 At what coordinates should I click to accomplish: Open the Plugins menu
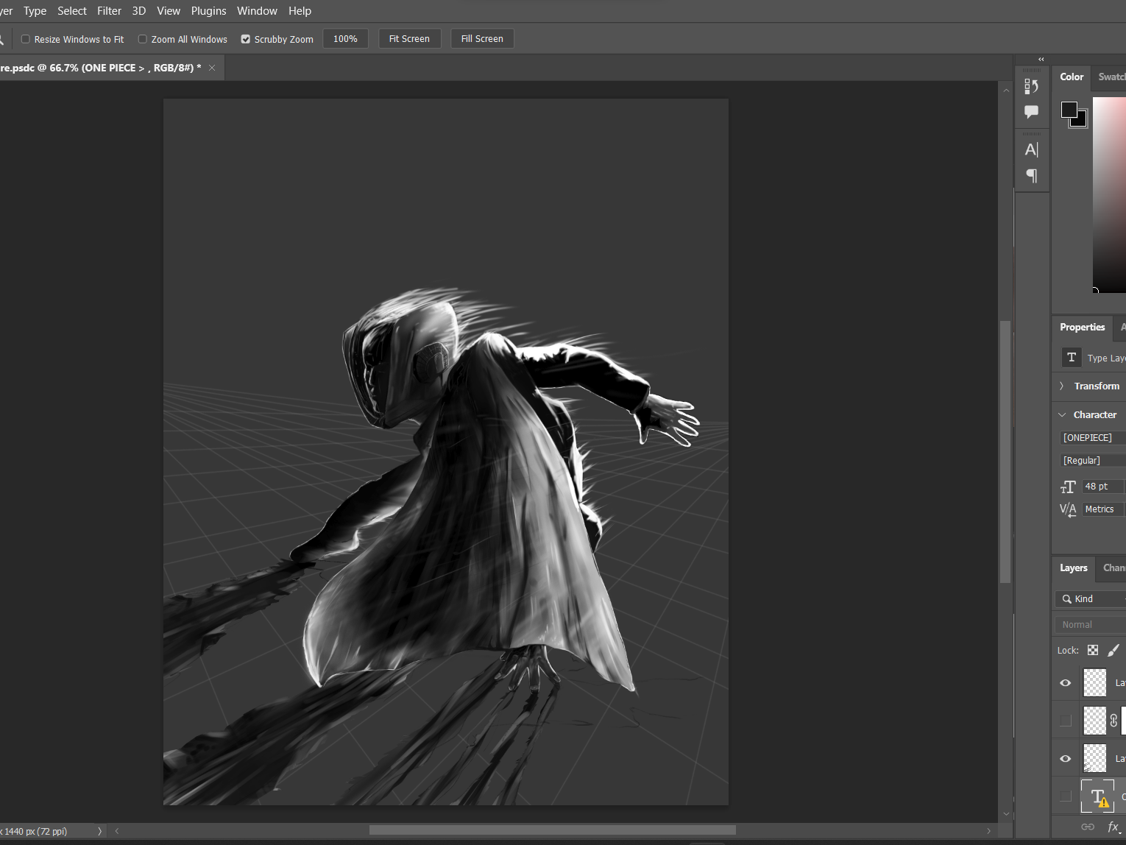click(208, 11)
